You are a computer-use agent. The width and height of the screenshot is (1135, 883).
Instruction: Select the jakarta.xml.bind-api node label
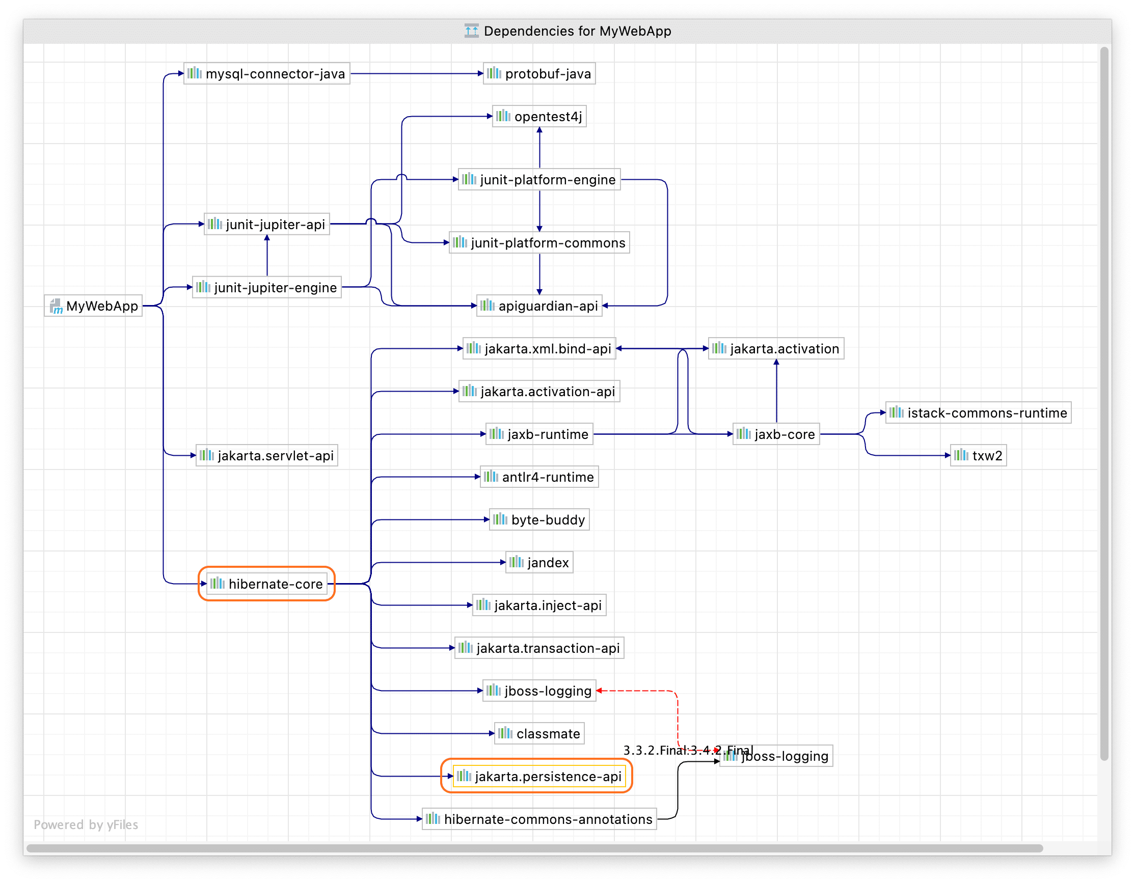(x=548, y=348)
